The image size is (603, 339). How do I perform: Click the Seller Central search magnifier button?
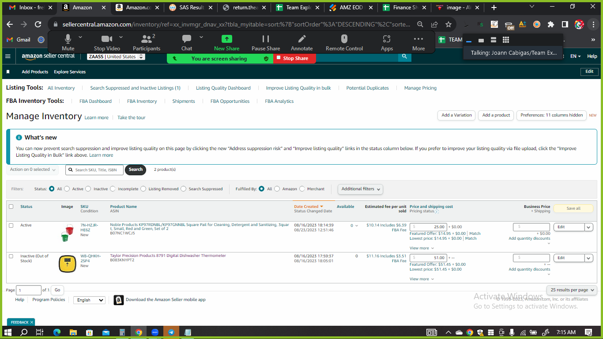coord(404,56)
